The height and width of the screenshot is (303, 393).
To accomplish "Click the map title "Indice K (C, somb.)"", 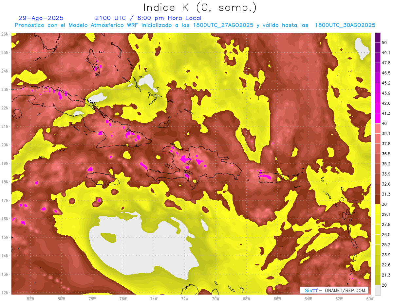I will coord(200,7).
